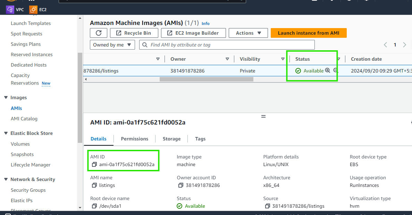The height and width of the screenshot is (215, 412).
Task: Open the Tags tab
Action: click(x=200, y=139)
